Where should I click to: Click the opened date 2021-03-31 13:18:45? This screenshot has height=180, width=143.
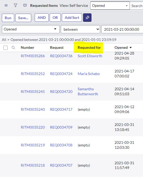(124, 127)
